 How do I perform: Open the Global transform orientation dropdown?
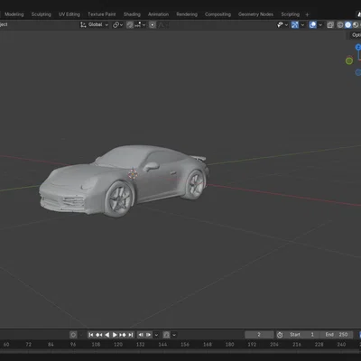click(94, 24)
